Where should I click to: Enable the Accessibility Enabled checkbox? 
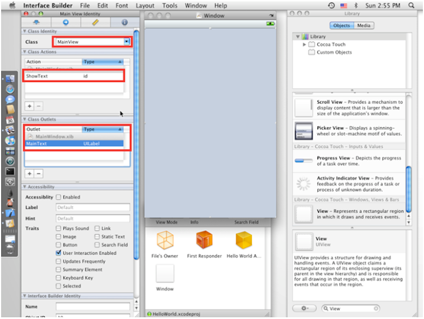58,197
